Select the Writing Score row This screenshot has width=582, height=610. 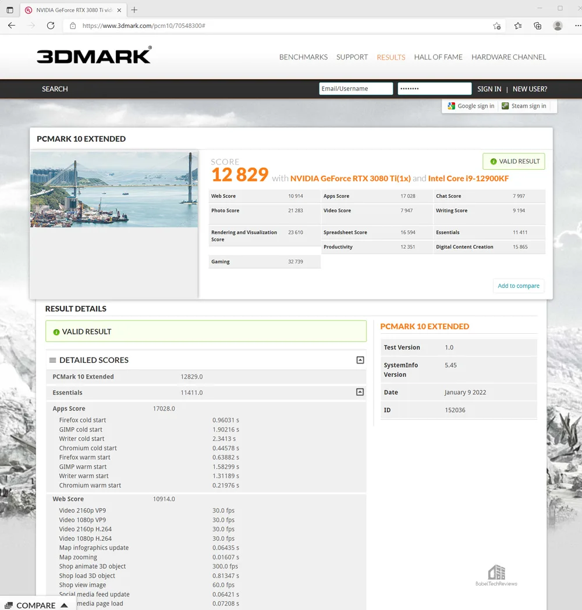[489, 213]
